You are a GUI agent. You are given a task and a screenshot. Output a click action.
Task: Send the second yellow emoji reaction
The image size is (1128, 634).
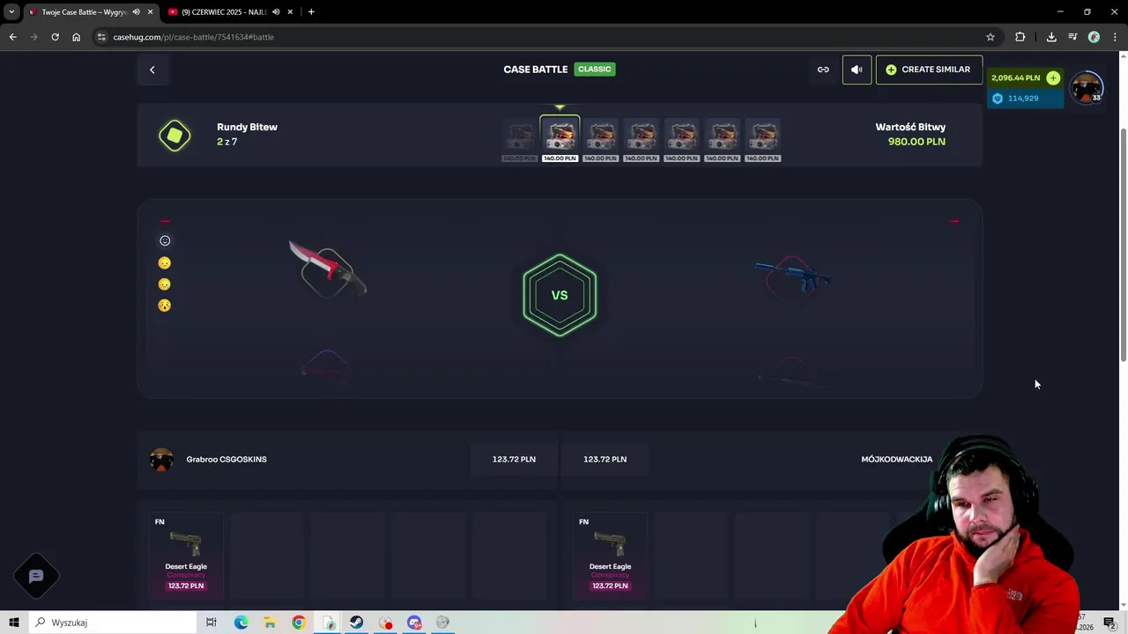[165, 284]
